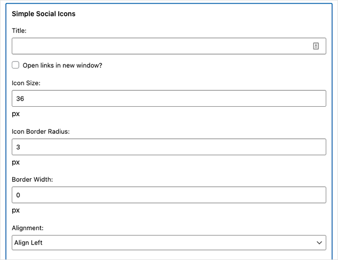
Task: Click the Icon Border Radius field containing 3
Action: (169, 147)
